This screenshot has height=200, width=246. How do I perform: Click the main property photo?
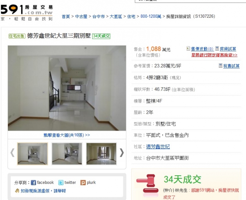pyautogui.click(x=67, y=88)
